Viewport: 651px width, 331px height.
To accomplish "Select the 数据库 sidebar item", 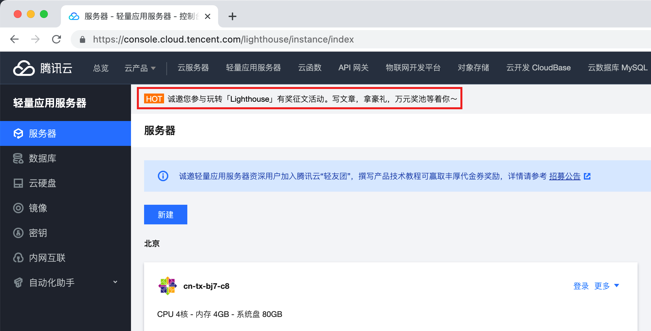I will click(65, 158).
